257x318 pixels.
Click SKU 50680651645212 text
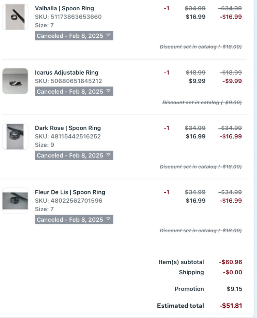[68, 81]
